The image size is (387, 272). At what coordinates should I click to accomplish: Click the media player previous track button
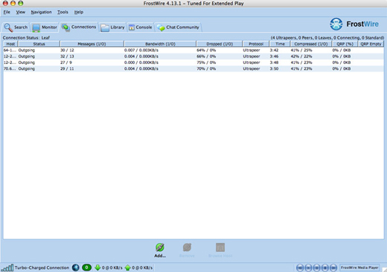(x=300, y=268)
